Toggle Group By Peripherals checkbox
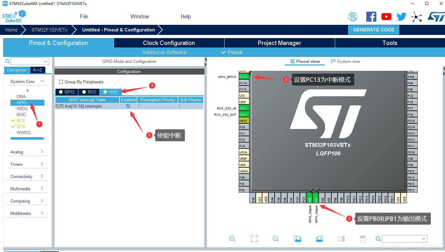The height and width of the screenshot is (252, 445). (x=61, y=82)
